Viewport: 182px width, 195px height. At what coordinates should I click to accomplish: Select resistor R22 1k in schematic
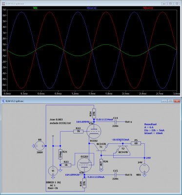tap(78, 131)
